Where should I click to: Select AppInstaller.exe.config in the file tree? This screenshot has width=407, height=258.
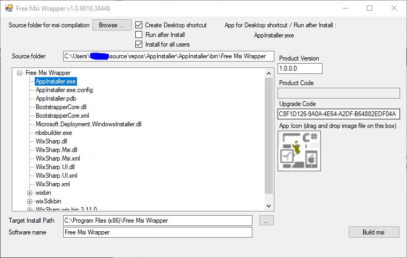(64, 90)
